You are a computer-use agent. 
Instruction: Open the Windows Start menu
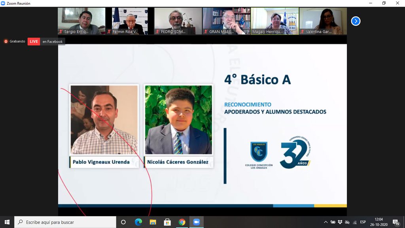tap(7, 222)
